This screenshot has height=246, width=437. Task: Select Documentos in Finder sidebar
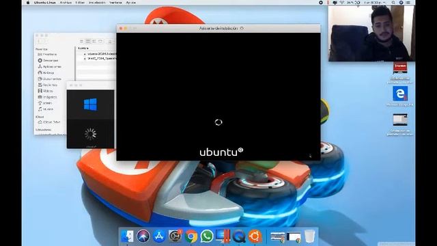49,79
